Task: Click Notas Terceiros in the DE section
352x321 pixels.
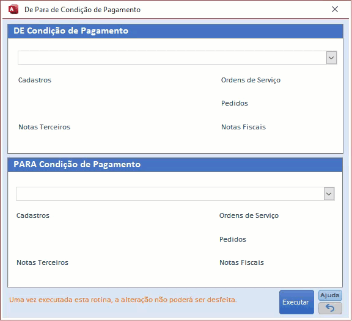Action: [x=44, y=127]
